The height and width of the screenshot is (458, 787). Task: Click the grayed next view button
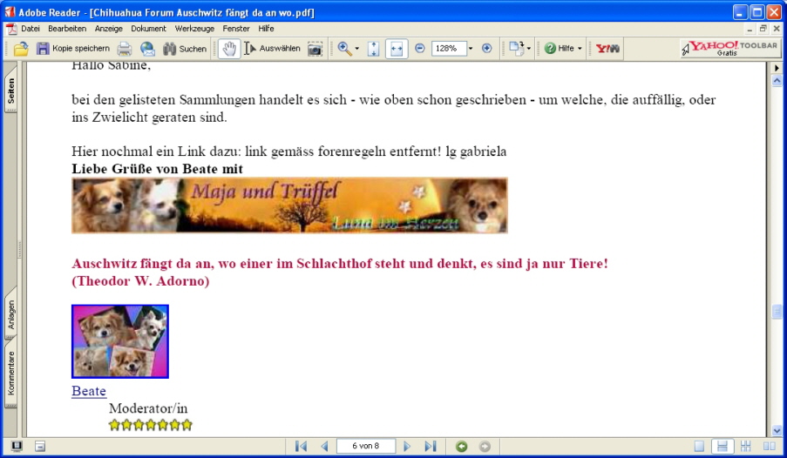click(485, 446)
